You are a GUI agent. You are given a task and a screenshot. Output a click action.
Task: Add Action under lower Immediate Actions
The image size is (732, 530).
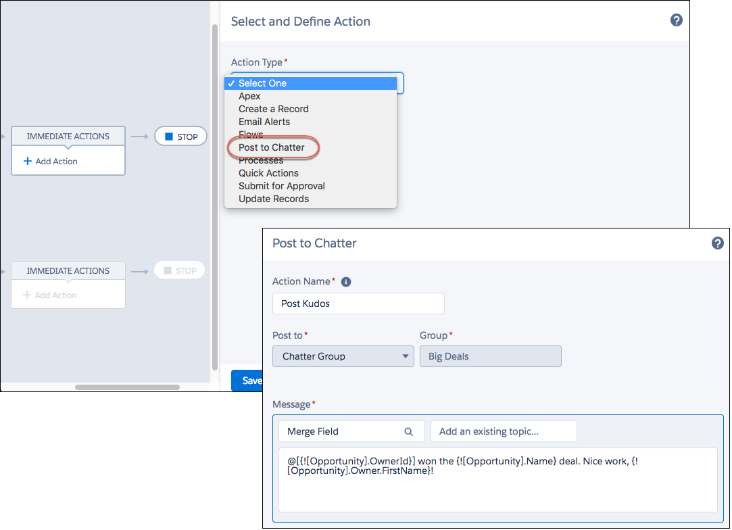click(x=50, y=295)
